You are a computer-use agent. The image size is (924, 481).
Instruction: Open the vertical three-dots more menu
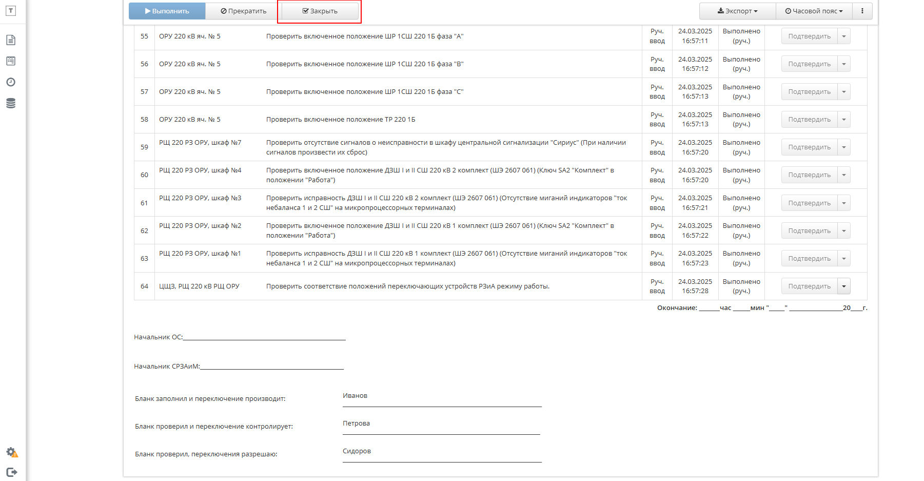click(862, 11)
